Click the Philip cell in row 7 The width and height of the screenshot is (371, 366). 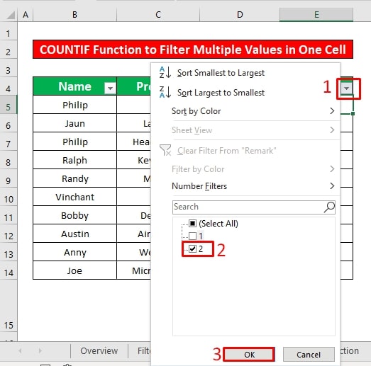point(74,142)
